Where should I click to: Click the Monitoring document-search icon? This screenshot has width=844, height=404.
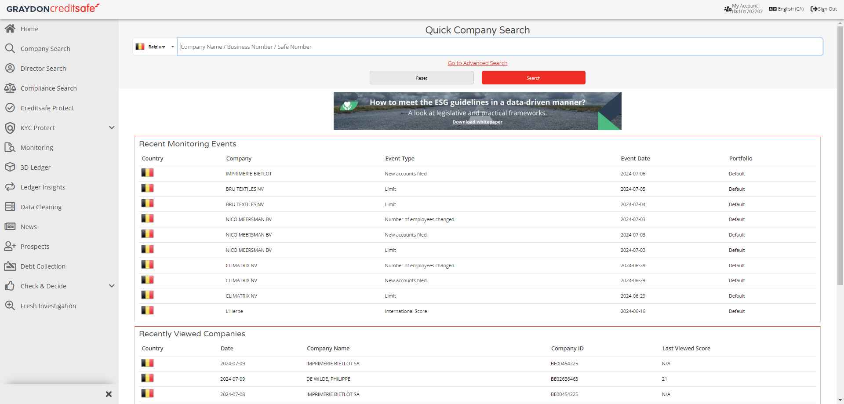tap(10, 147)
